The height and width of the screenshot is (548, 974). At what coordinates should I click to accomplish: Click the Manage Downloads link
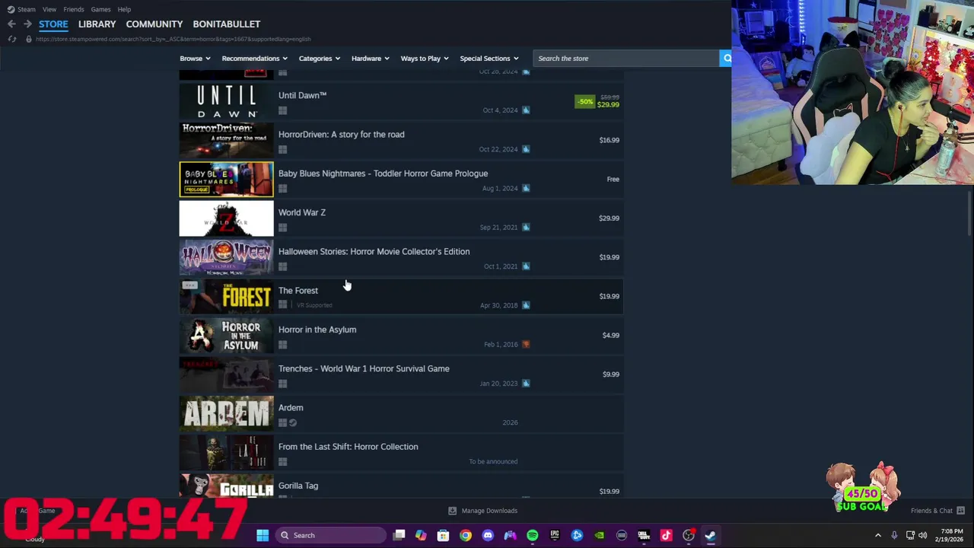click(x=489, y=511)
